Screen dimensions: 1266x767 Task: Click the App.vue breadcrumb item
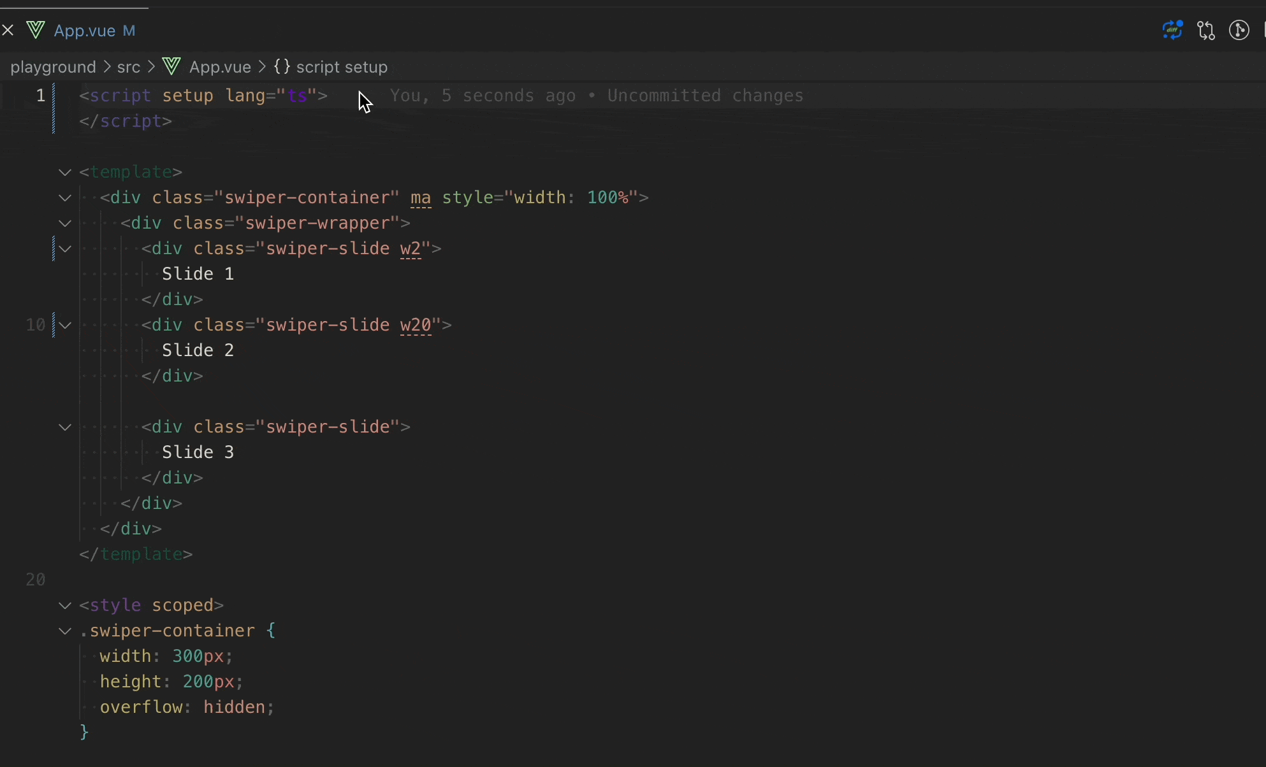point(220,67)
